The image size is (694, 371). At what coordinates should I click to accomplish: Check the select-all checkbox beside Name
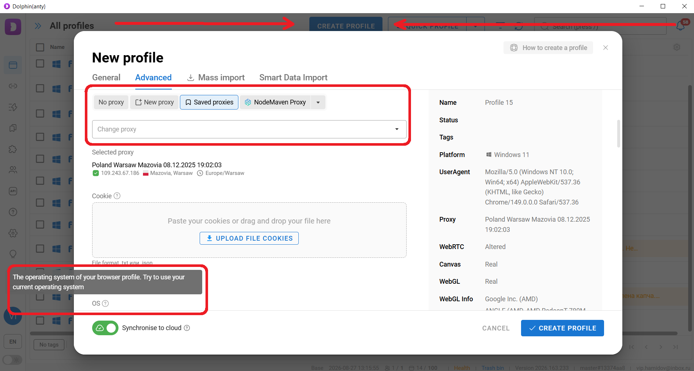coord(40,47)
